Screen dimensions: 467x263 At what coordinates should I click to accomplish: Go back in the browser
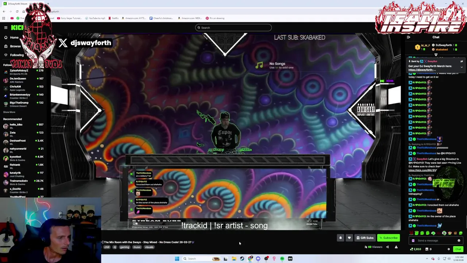(4, 11)
